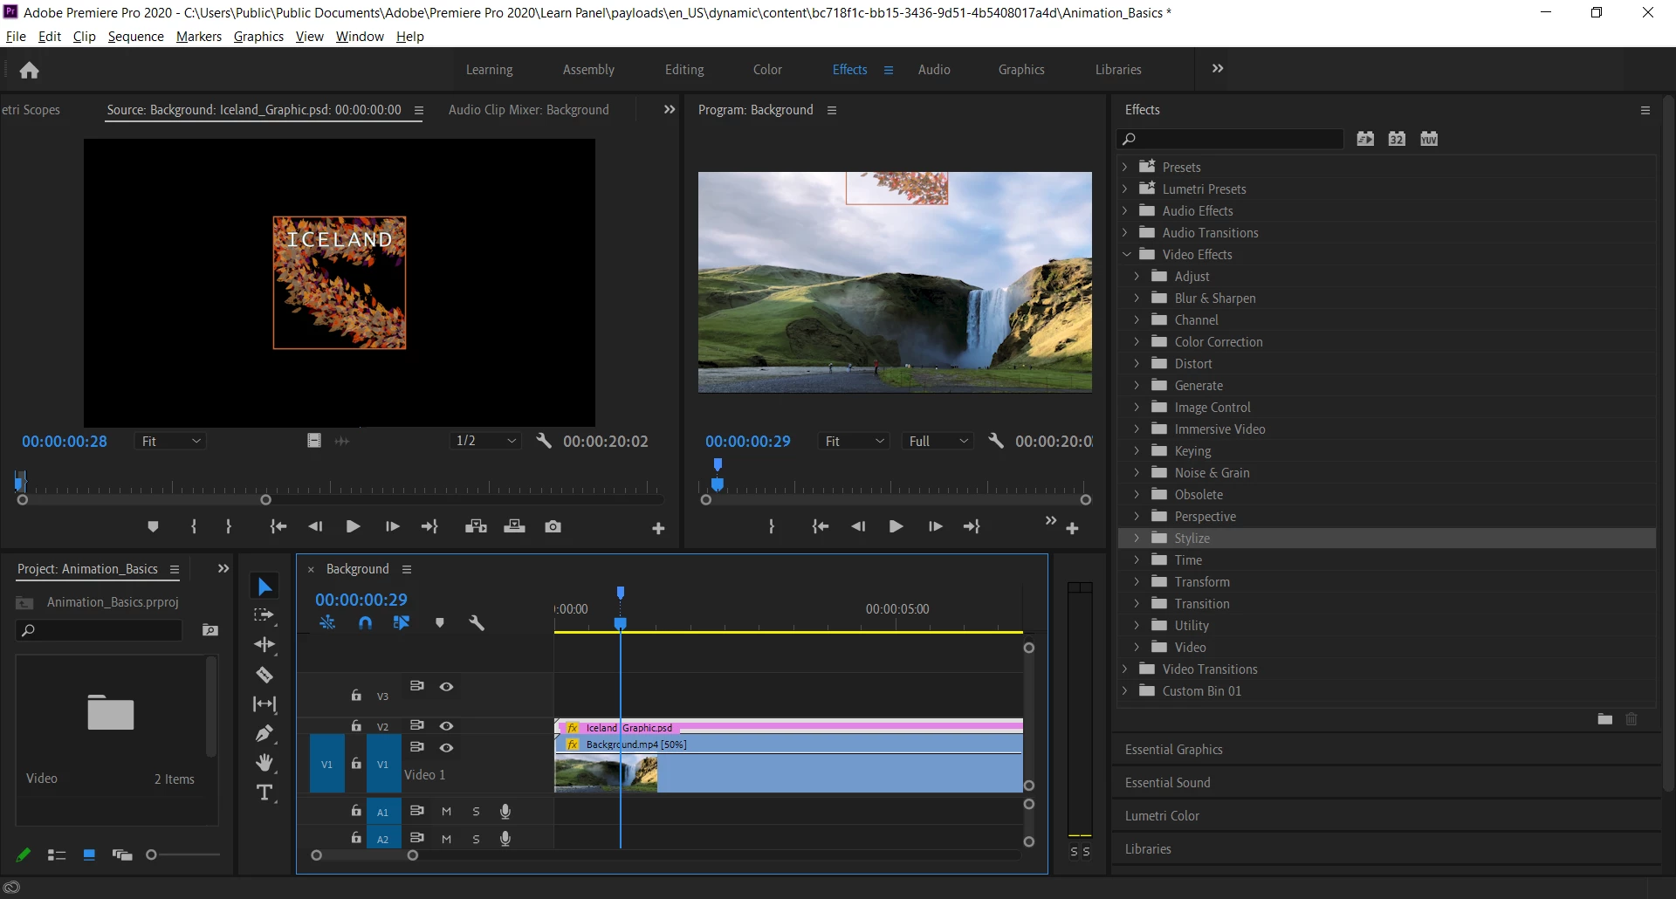Click the Home icon
The image size is (1676, 899).
[29, 70]
